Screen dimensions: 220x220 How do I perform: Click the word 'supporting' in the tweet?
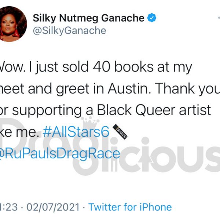[47, 111]
